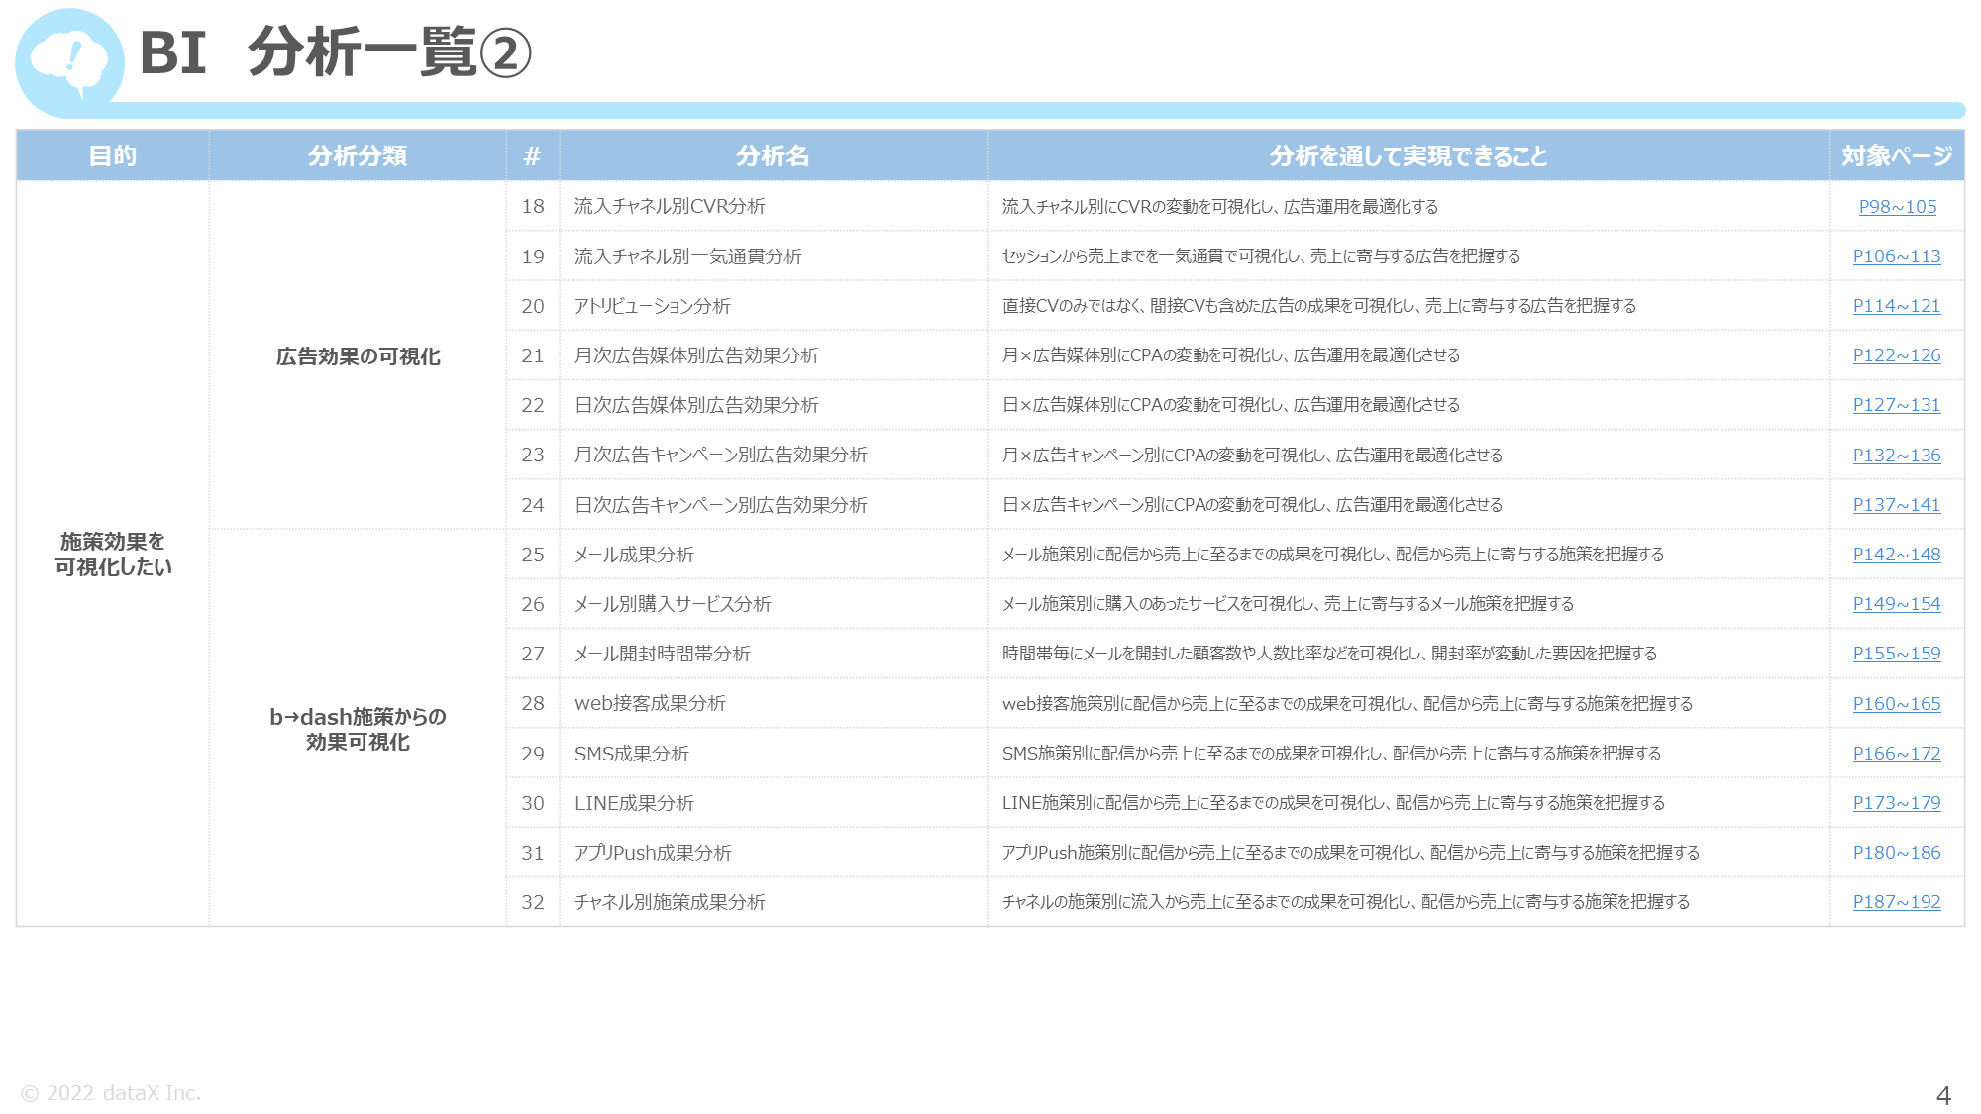Image resolution: width=1981 pixels, height=1114 pixels.
Task: Open page link P127~131
Action: tap(1897, 405)
